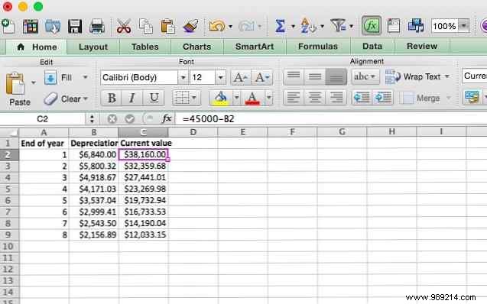Open the Formulas tab
The height and width of the screenshot is (304, 487).
click(318, 47)
